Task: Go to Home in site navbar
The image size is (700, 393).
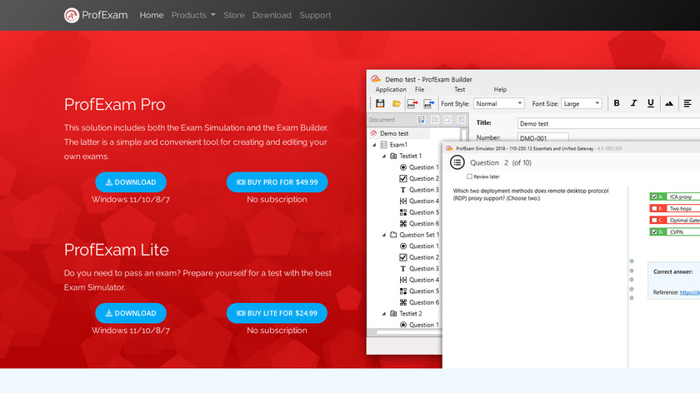Action: pos(152,15)
